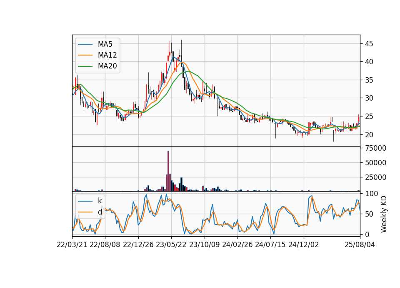The image size is (400, 288).
Task: Click the MA12 legend label
Action: (107, 55)
